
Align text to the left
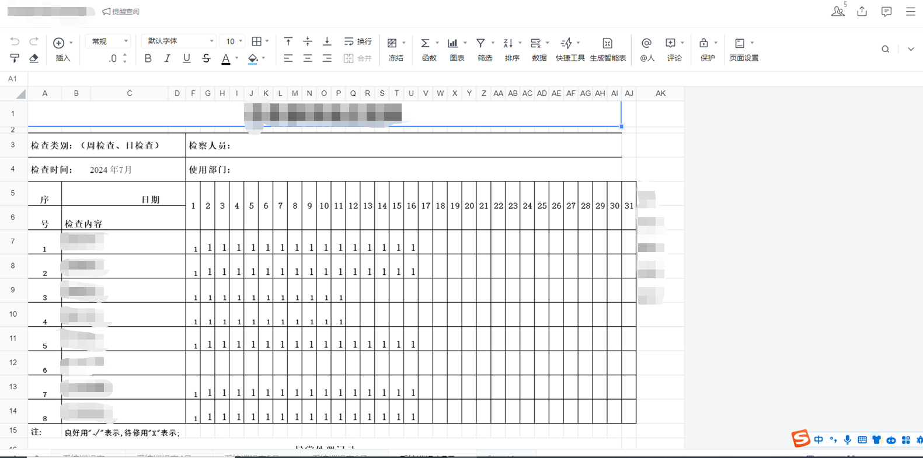tap(288, 58)
